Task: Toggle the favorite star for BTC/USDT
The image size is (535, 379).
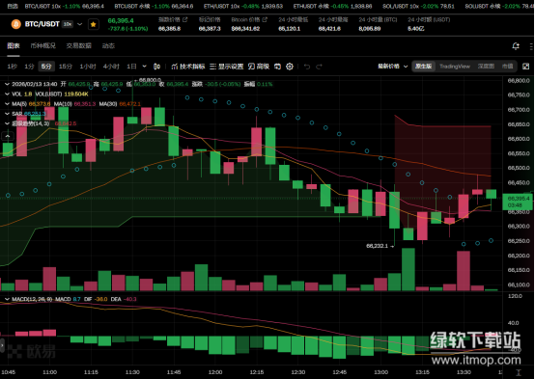Action: pyautogui.click(x=93, y=24)
